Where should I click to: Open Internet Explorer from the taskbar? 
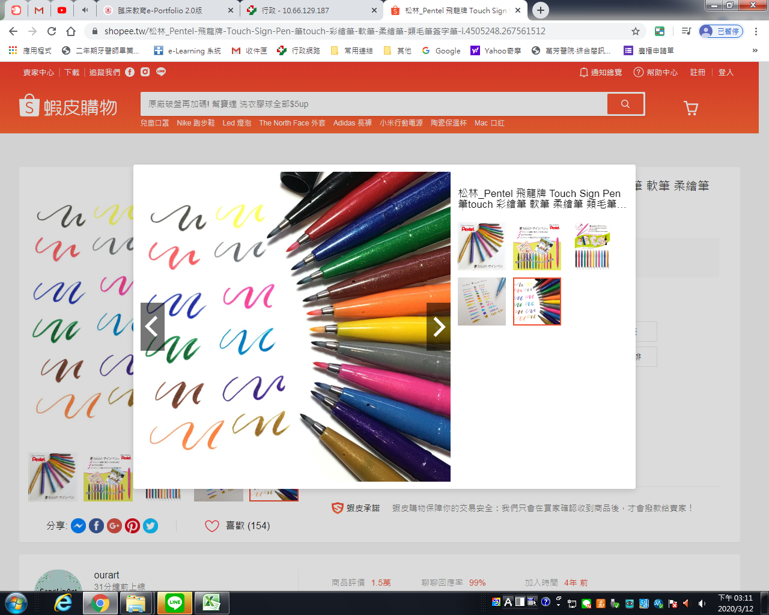pyautogui.click(x=63, y=603)
